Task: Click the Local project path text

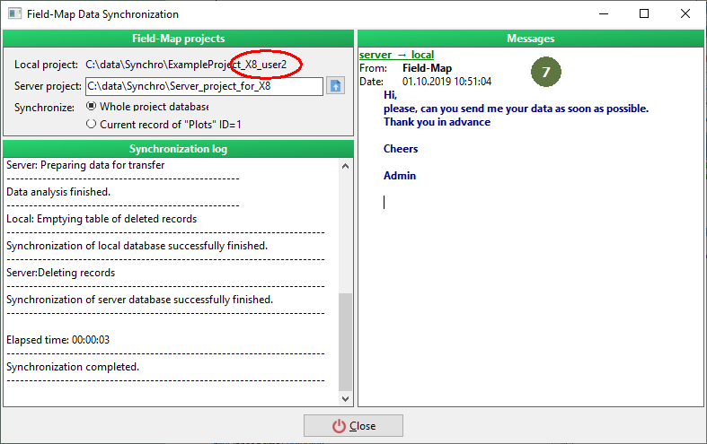Action: point(186,65)
